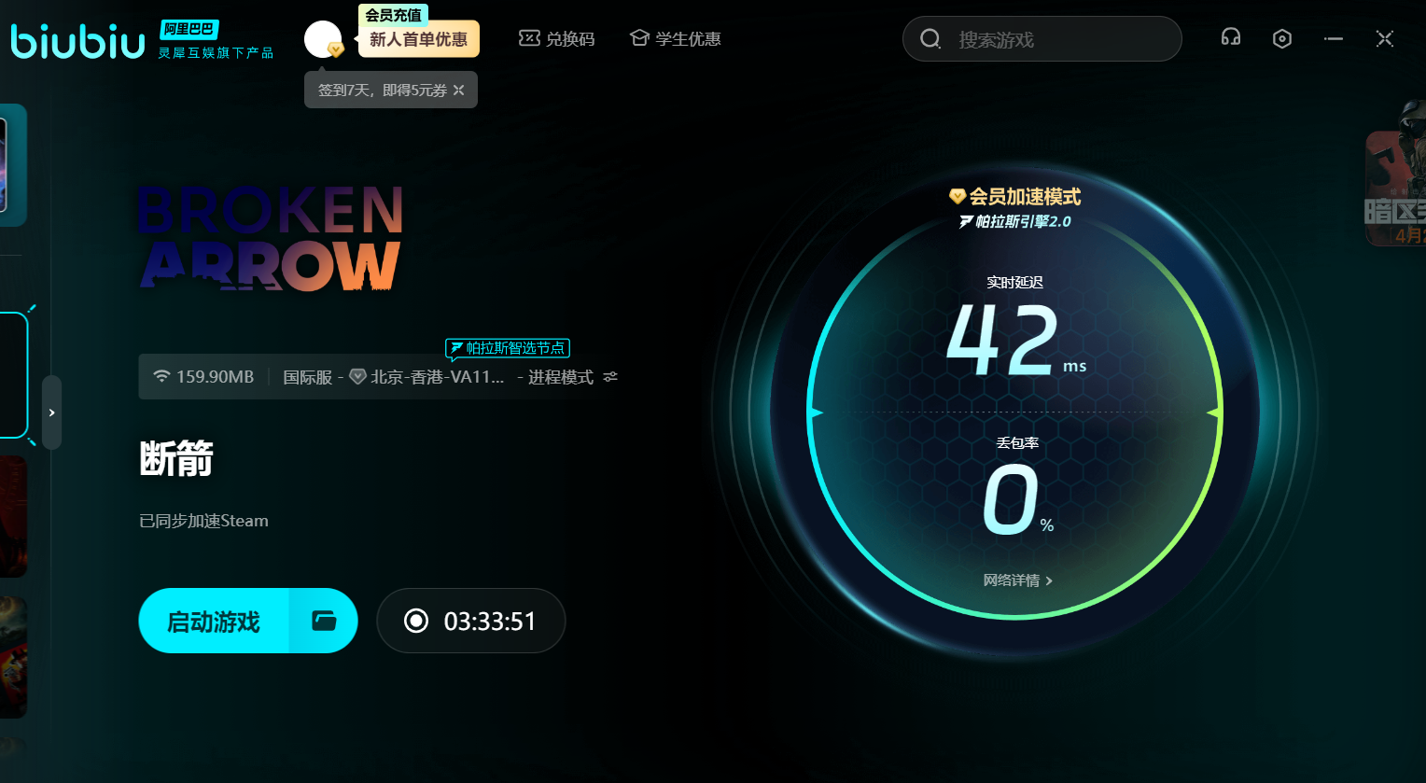Open game folder icon beside 启动游戏

[324, 621]
